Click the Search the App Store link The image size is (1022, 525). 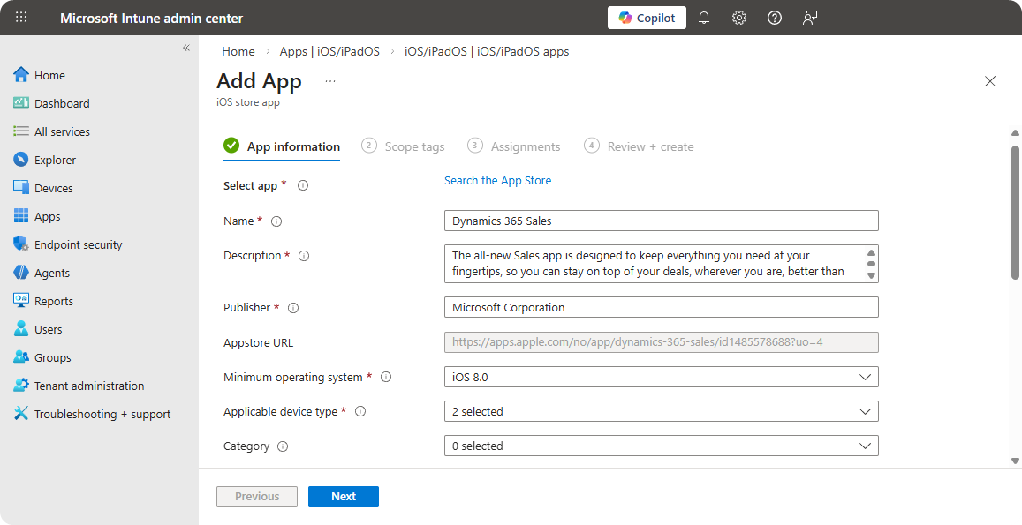pyautogui.click(x=497, y=181)
